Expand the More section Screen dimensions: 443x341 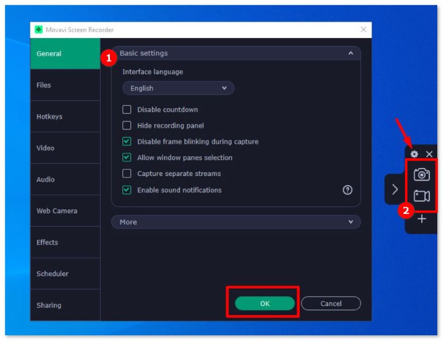(x=236, y=222)
